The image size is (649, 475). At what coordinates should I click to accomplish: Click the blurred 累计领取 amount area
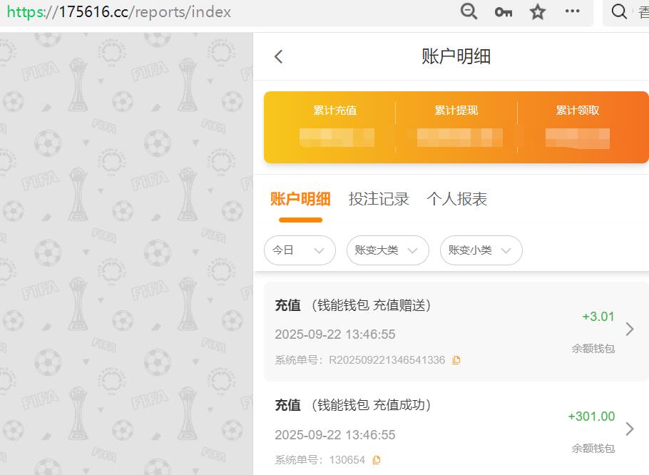(578, 137)
